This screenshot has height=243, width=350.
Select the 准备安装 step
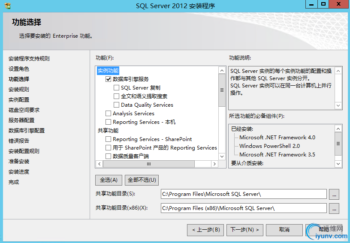[x=19, y=162]
